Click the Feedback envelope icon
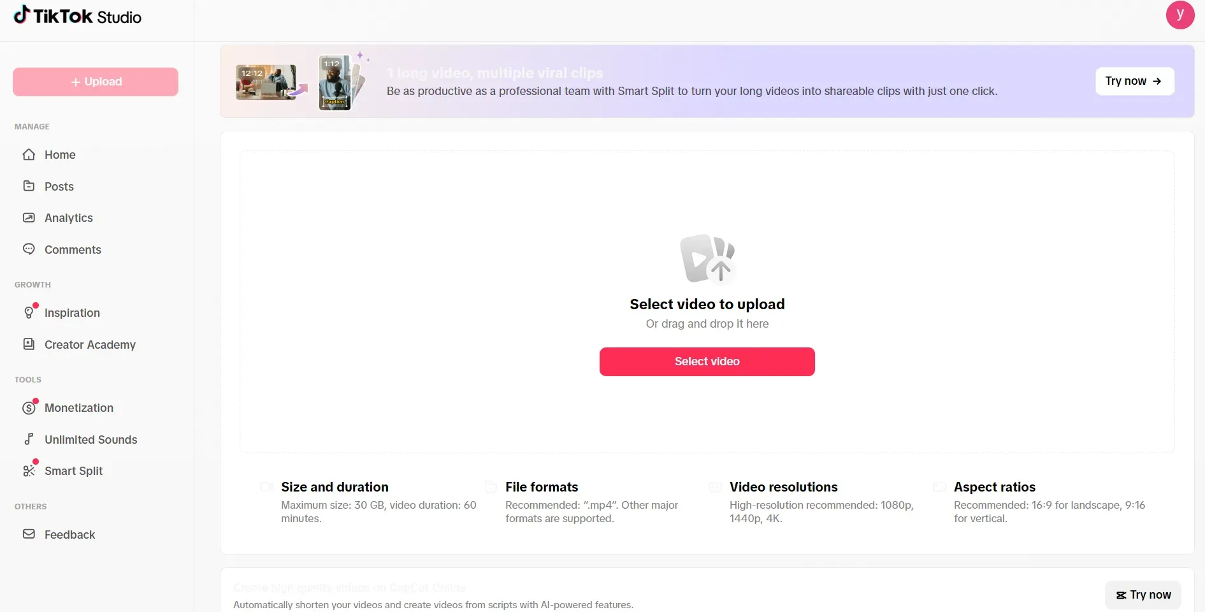Screen dimensions: 1205x612 click(29, 534)
